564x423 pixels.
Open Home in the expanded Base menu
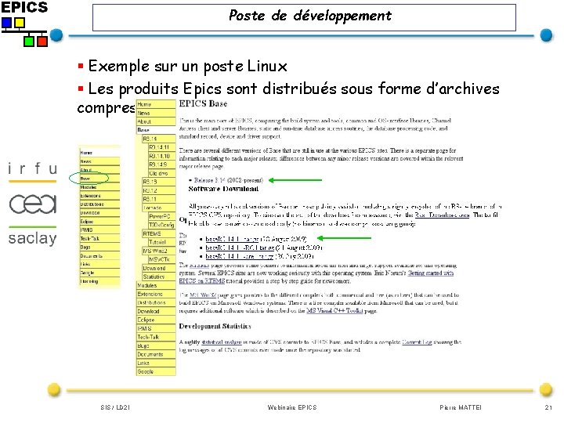tap(156, 104)
